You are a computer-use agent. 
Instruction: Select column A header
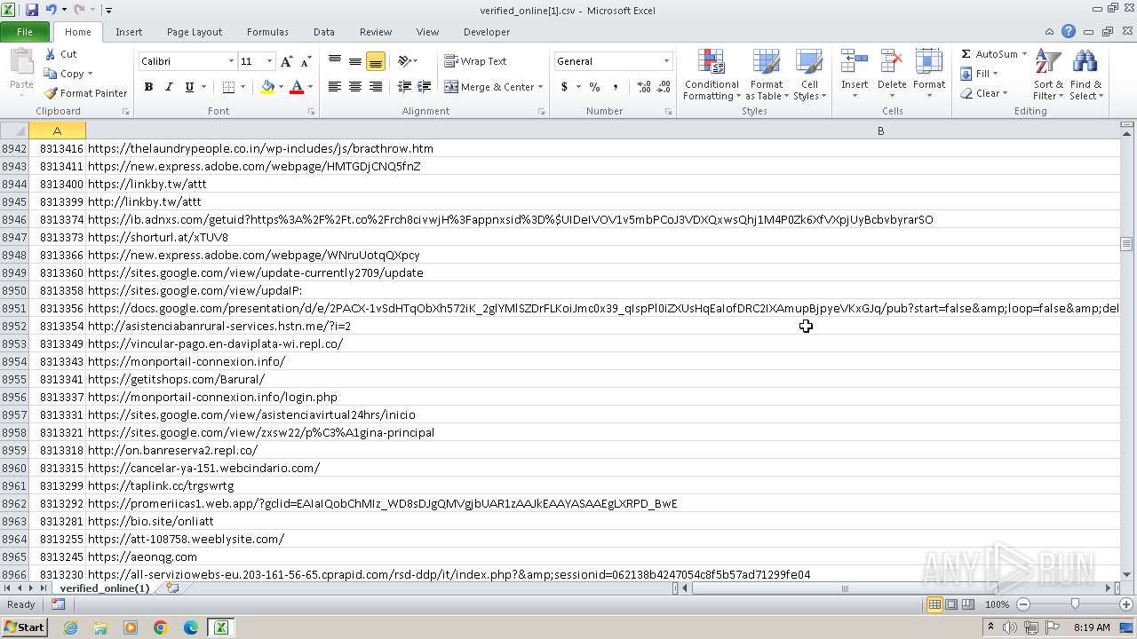pyautogui.click(x=57, y=130)
